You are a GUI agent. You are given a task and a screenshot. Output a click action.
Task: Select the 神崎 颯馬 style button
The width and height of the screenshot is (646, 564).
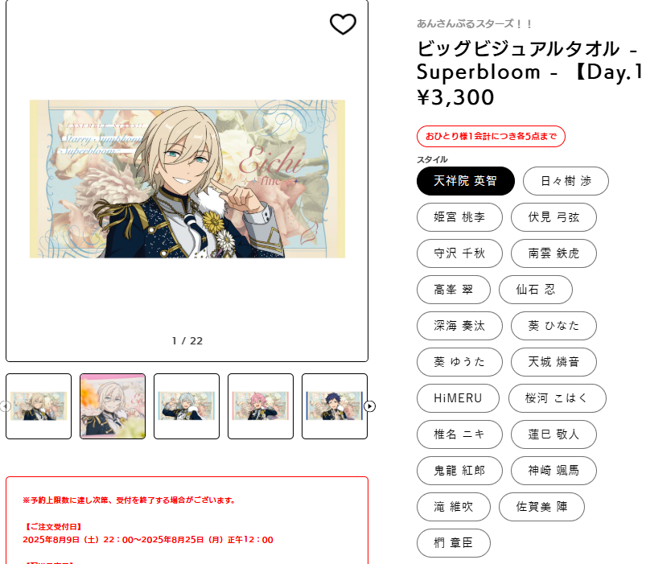pos(553,471)
